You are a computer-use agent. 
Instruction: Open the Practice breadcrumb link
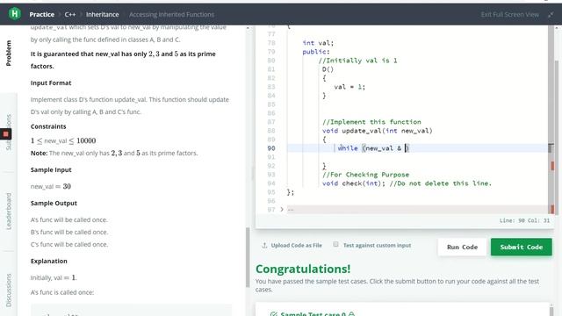click(x=41, y=14)
